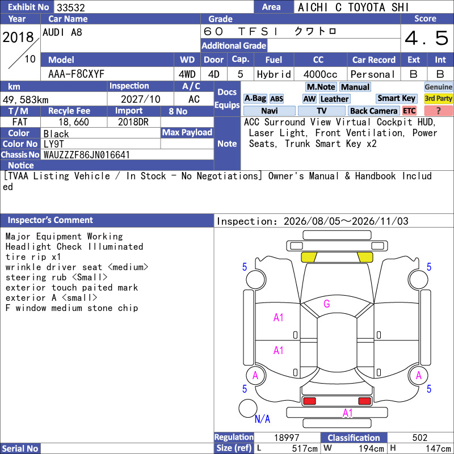The image size is (454, 454).
Task: Click the length value 517cm
Action: coord(305,448)
